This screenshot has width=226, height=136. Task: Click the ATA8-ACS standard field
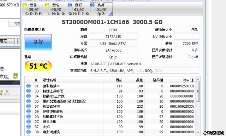[144, 64]
